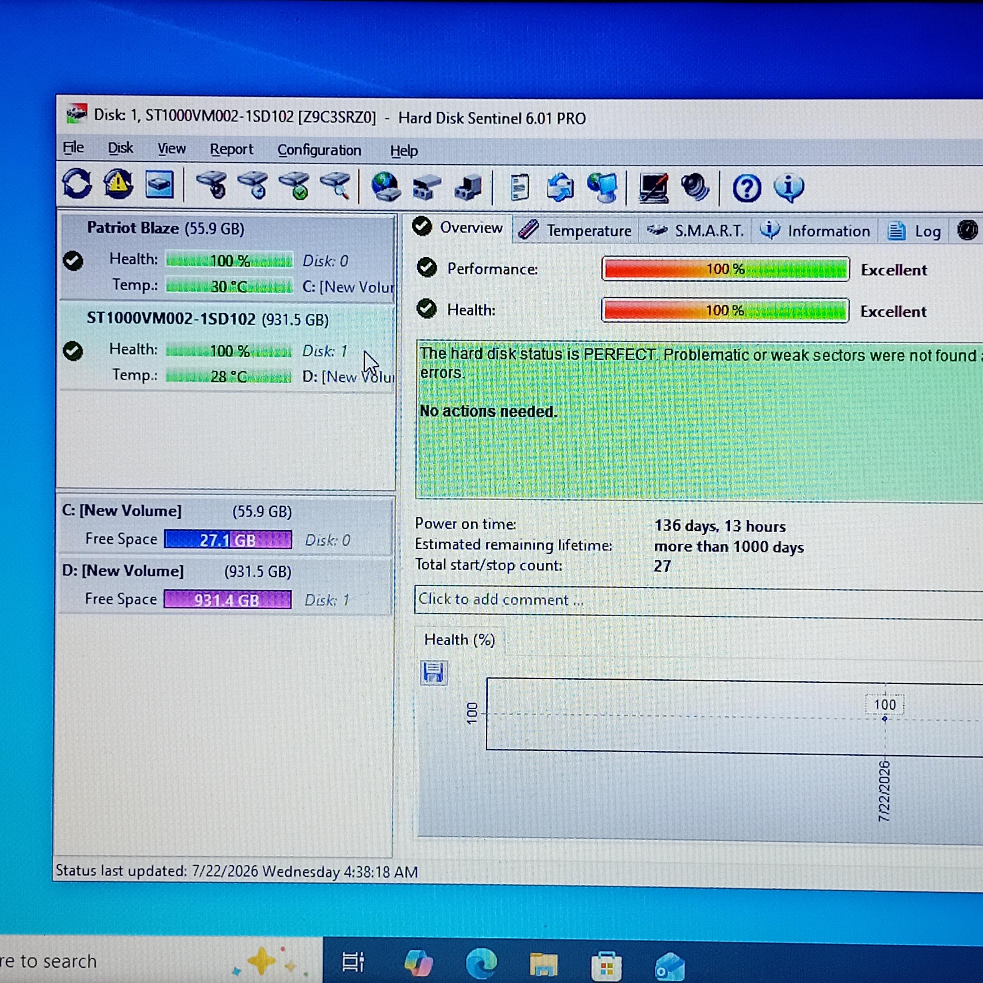Click the 'more than 1000 days' lifetime value
This screenshot has height=983, width=983.
[x=729, y=547]
